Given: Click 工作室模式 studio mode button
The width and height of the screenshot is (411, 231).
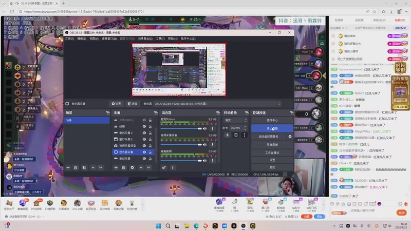Looking at the screenshot, I should pos(272,152).
